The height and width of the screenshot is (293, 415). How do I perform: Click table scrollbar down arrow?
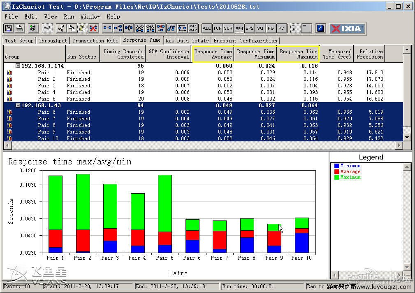click(407, 137)
